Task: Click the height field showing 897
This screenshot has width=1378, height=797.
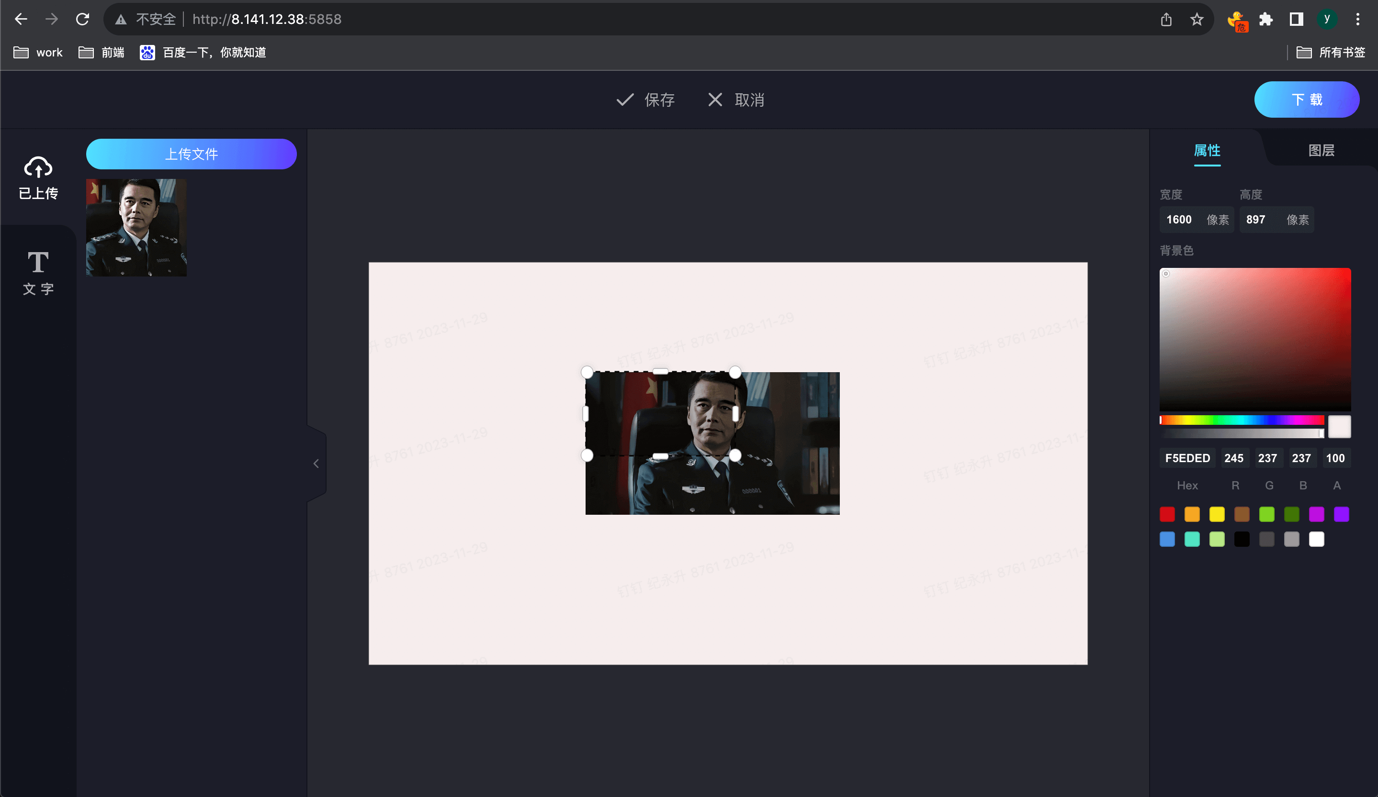Action: point(1276,220)
